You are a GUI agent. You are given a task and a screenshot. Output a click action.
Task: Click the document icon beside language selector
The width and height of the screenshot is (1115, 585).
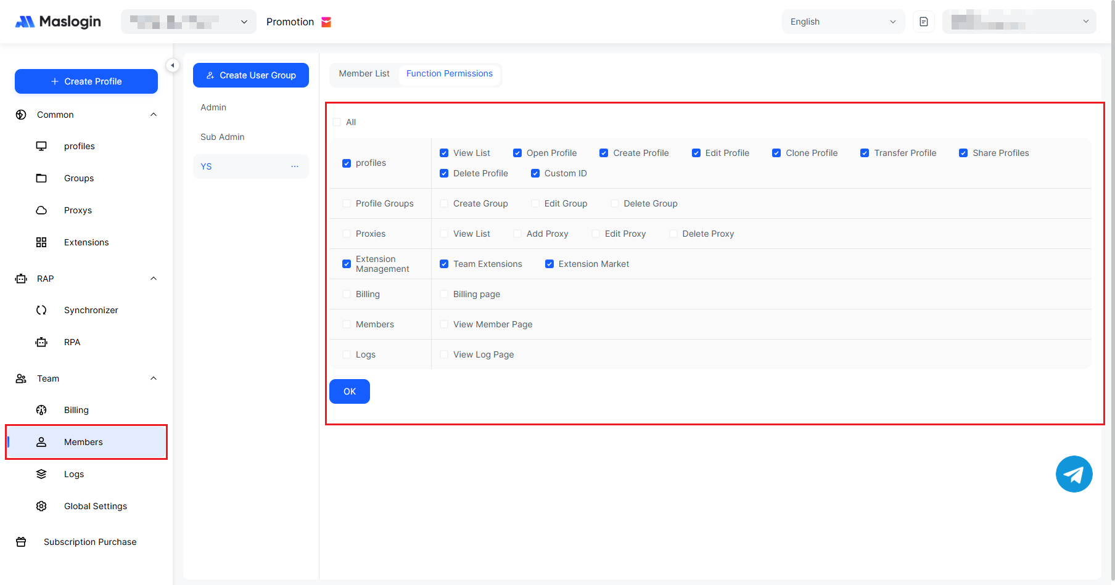923,22
